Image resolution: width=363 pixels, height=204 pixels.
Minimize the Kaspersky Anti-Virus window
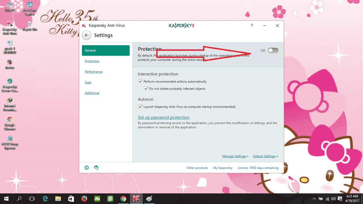point(265,26)
